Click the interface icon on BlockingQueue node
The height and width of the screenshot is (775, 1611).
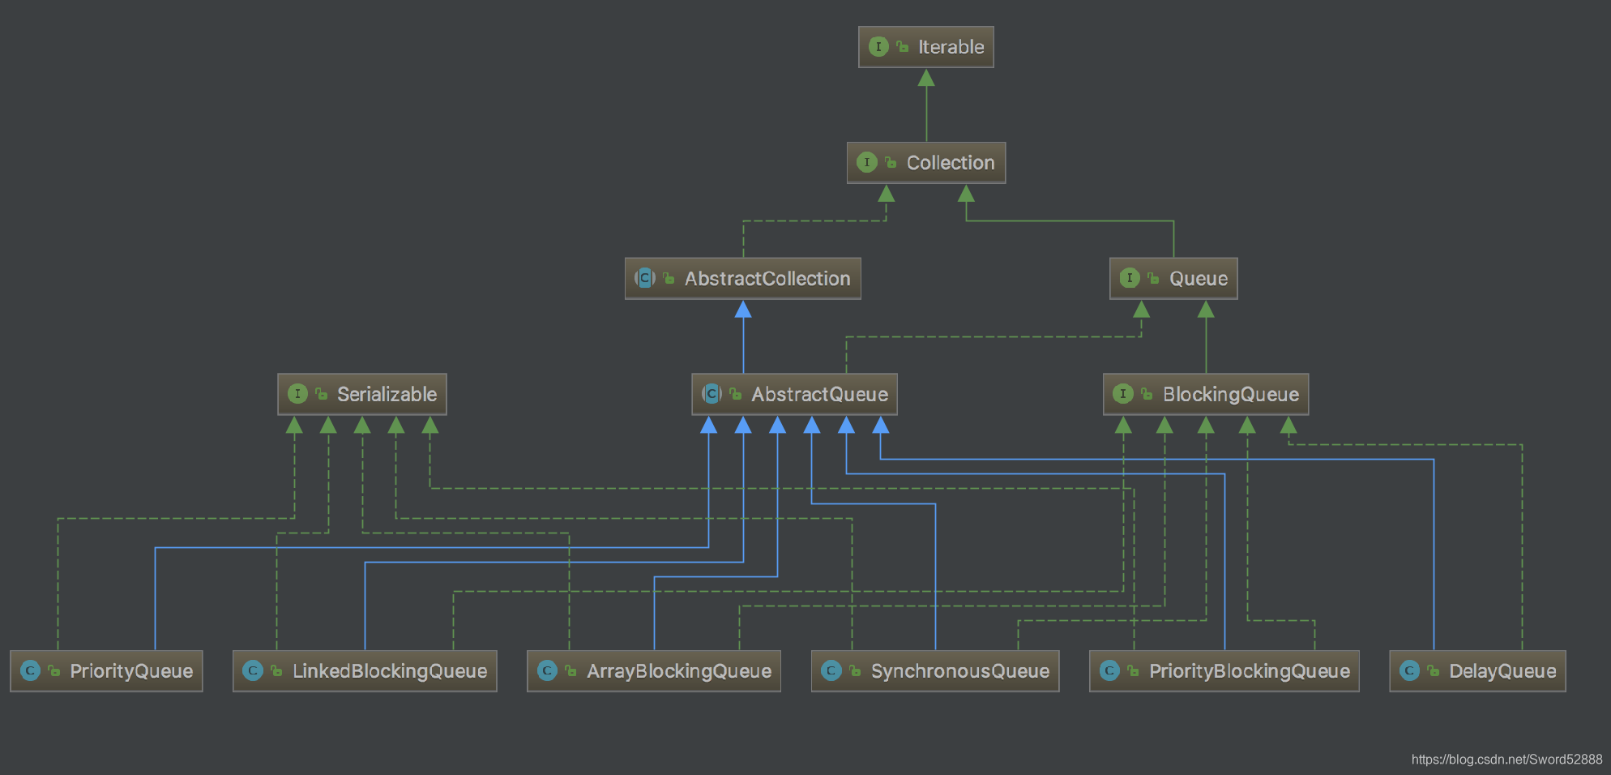click(1123, 394)
